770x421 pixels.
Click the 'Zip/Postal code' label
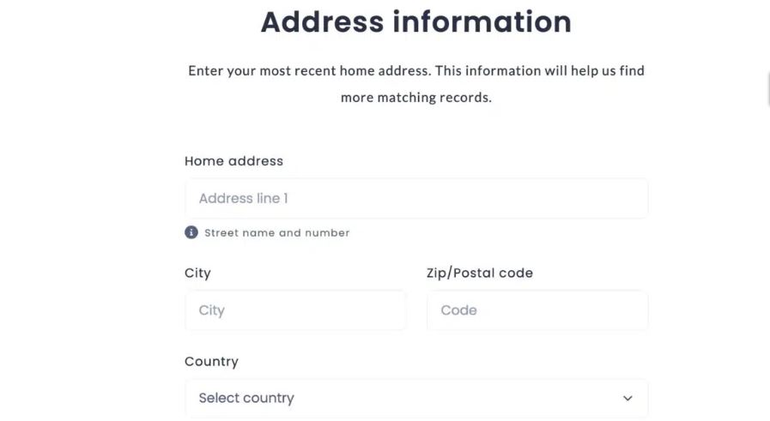pyautogui.click(x=480, y=274)
